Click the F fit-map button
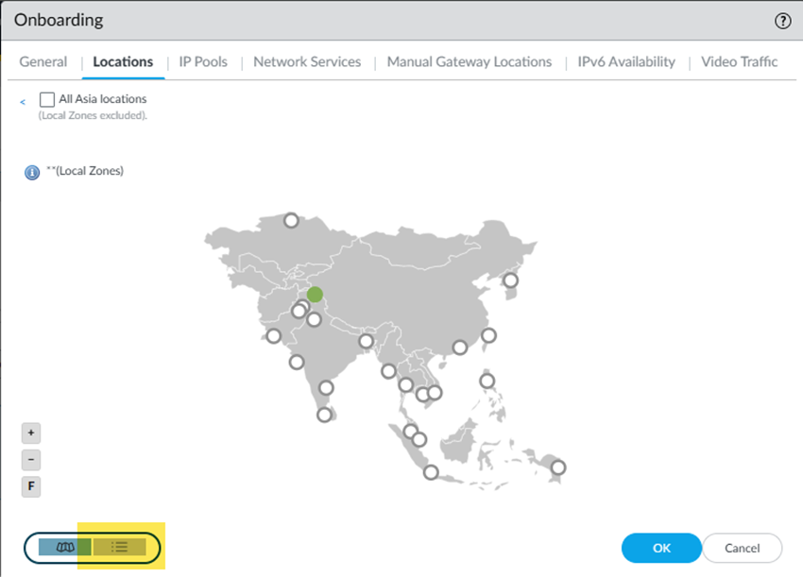Viewport: 803px width, 577px height. [x=31, y=486]
